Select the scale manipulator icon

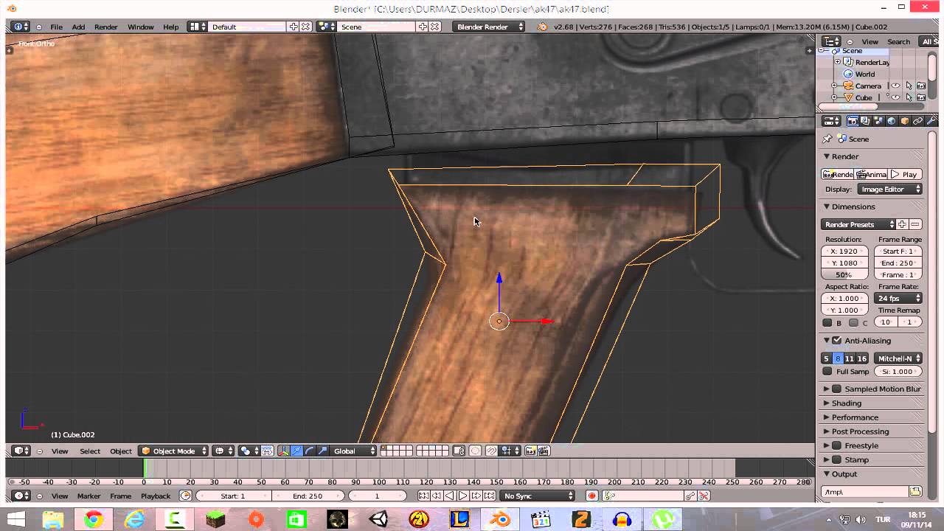click(322, 451)
